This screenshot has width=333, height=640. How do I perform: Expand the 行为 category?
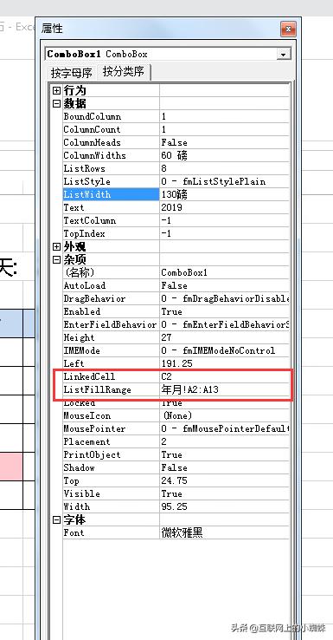click(56, 90)
